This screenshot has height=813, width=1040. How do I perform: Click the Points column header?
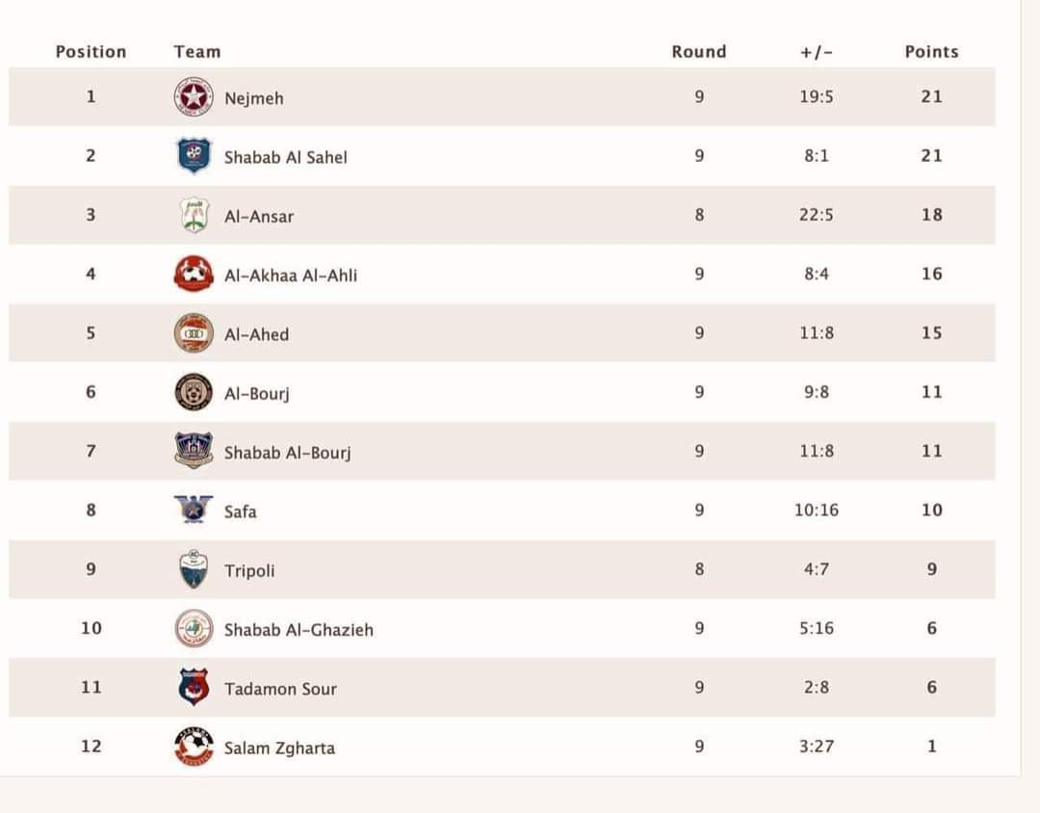click(x=931, y=52)
